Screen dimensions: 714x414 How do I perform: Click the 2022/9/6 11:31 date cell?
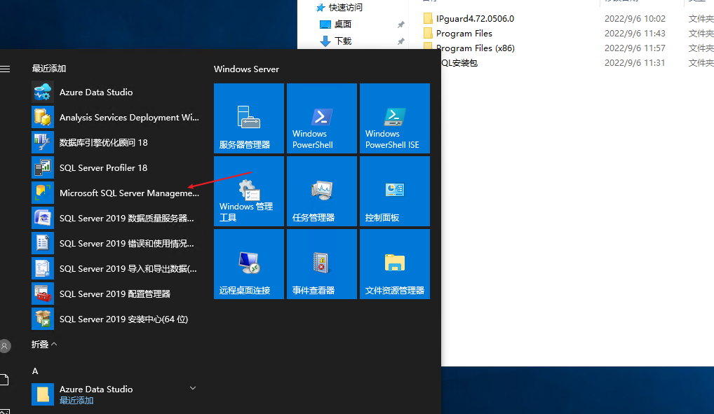(x=635, y=63)
